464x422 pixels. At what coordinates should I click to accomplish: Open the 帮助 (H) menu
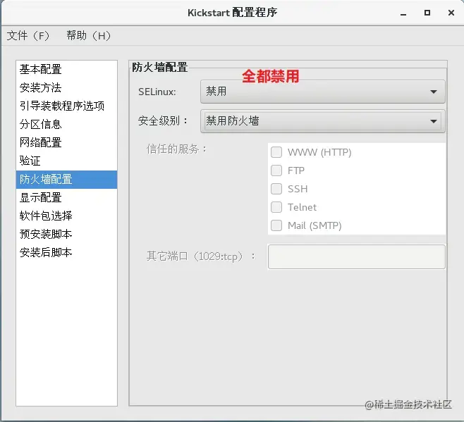click(x=88, y=36)
